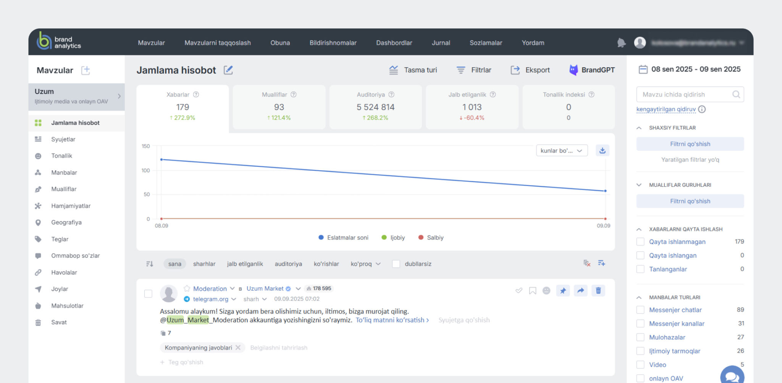Screen dimensions: 782x383
Task: Open Dashbordlar in the top menu
Action: tap(394, 43)
